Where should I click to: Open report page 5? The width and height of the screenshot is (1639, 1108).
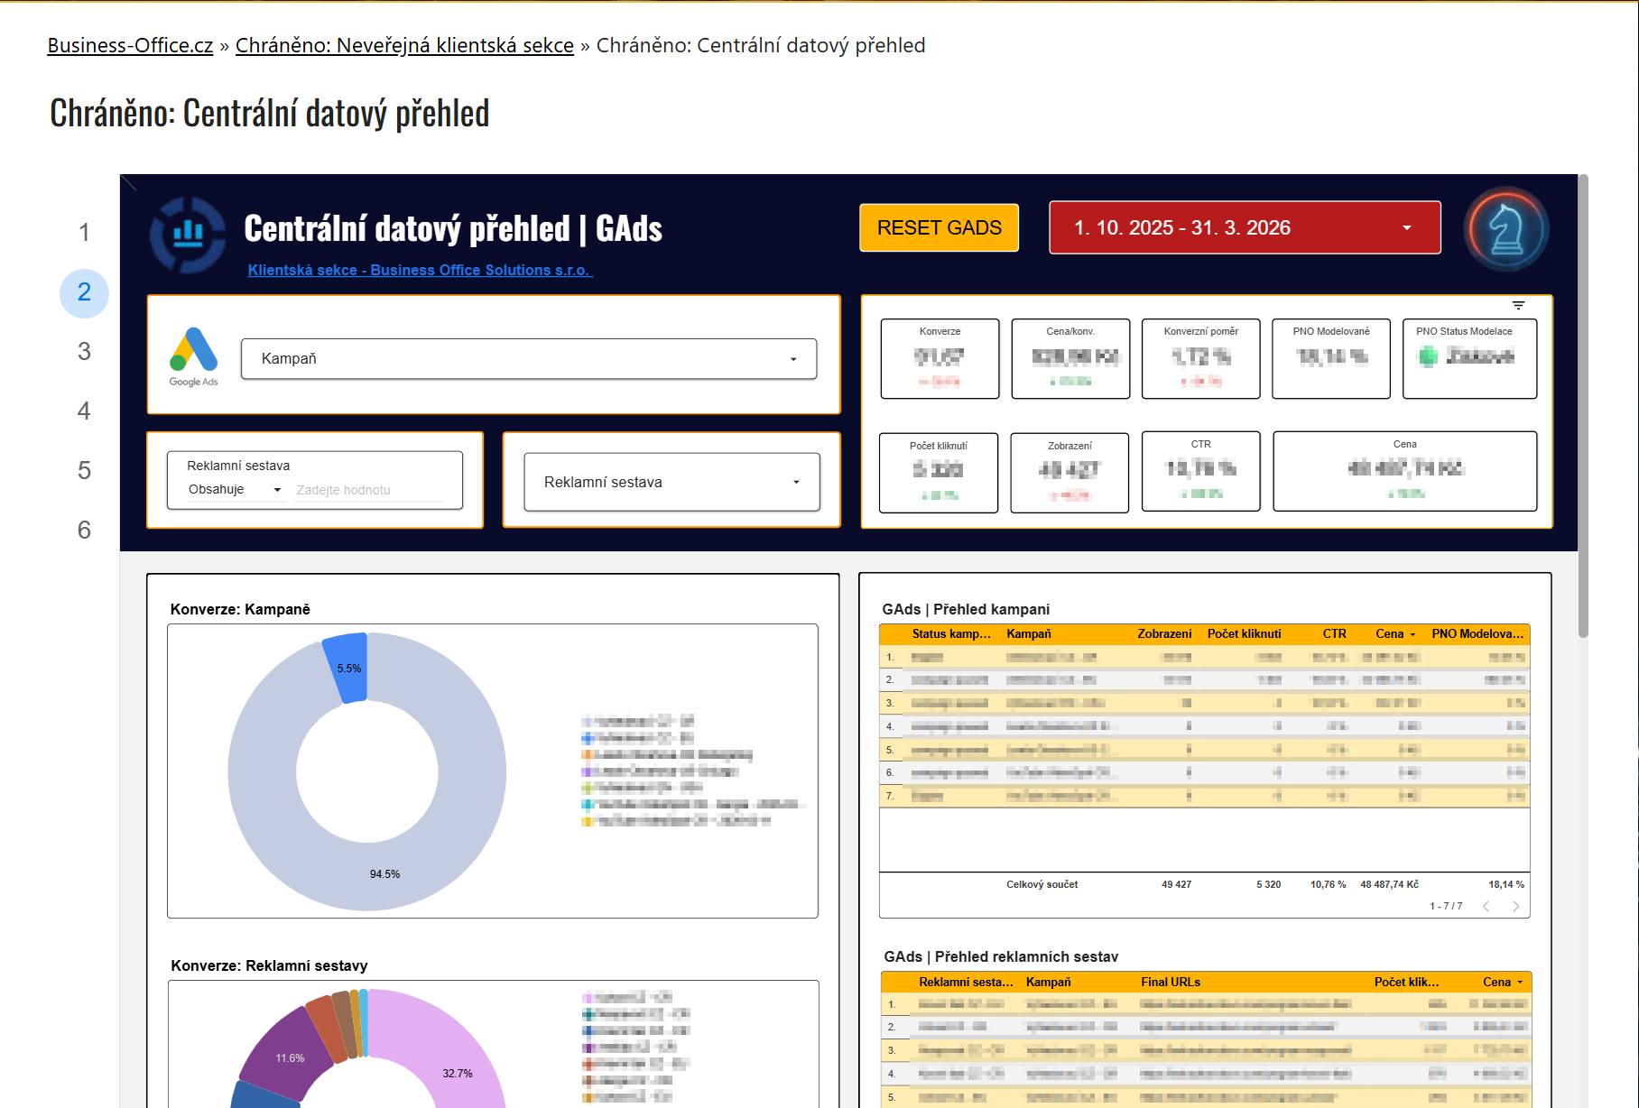coord(84,471)
